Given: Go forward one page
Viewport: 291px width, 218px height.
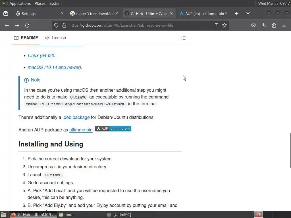Looking at the screenshot, I should point(17,25).
